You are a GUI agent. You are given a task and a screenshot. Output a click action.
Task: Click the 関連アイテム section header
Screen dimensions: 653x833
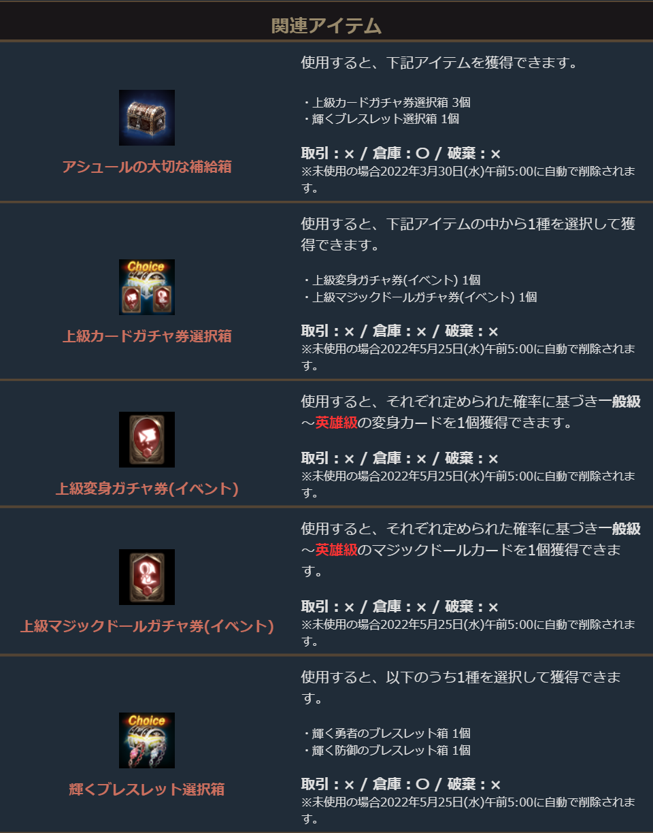click(326, 26)
